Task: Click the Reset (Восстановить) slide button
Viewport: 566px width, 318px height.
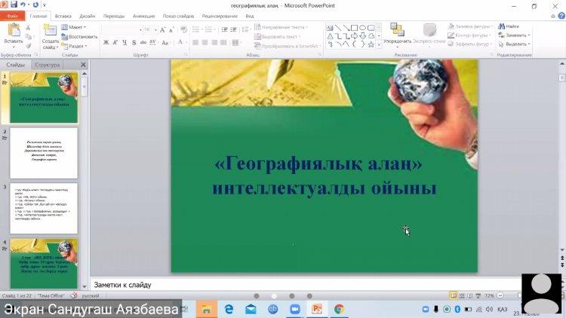Action: click(x=80, y=36)
